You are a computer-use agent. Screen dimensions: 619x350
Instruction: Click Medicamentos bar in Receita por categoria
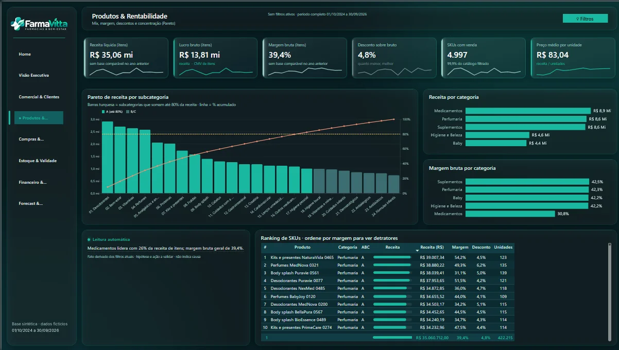[x=527, y=111]
